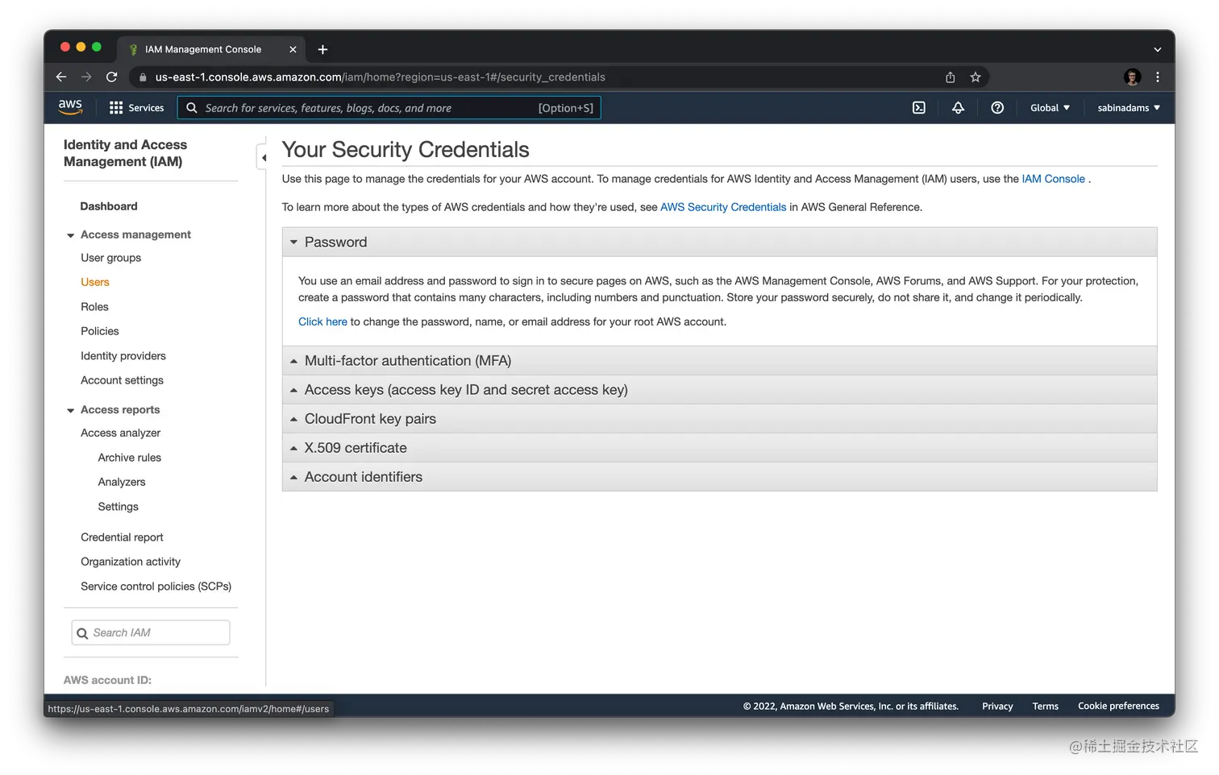The height and width of the screenshot is (775, 1219).
Task: Click here to change root password
Action: [x=322, y=321]
